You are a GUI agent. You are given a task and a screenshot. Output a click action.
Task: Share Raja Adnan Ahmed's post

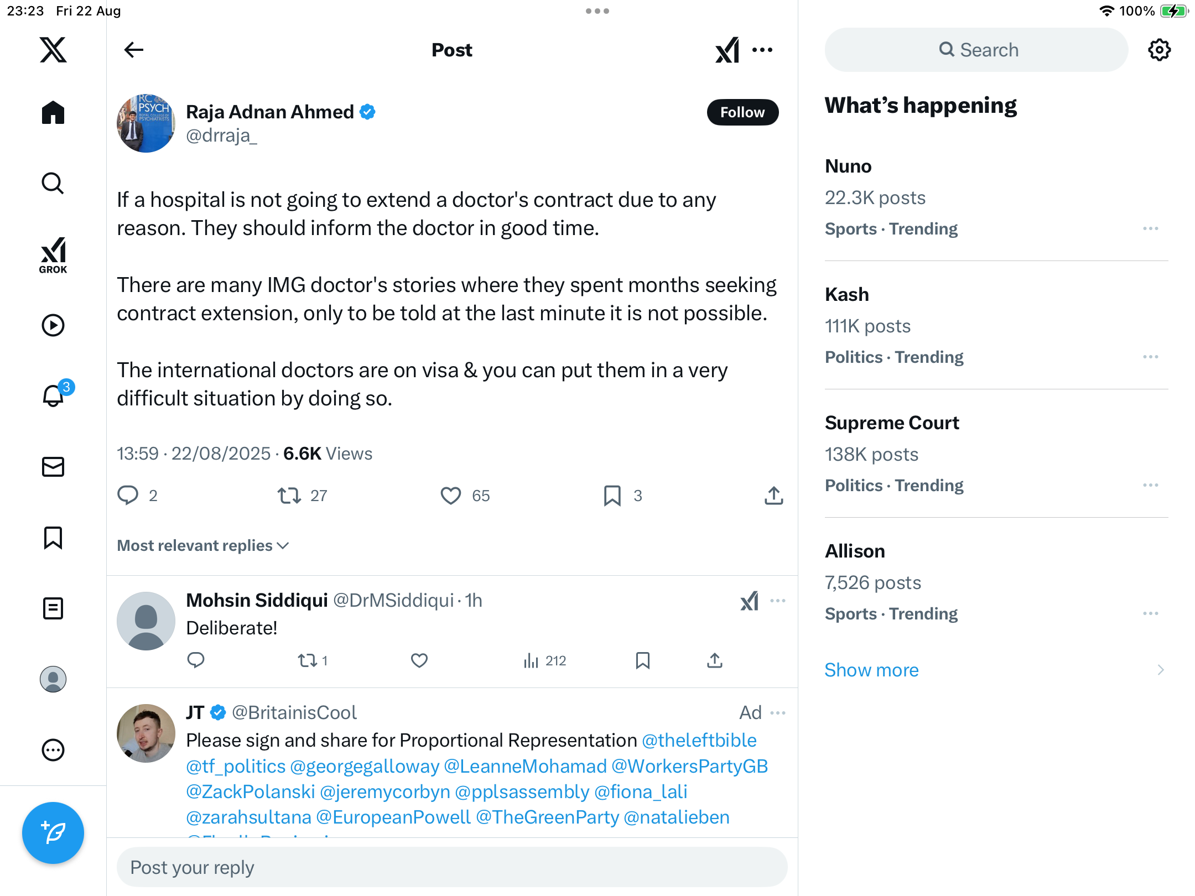[x=773, y=496]
